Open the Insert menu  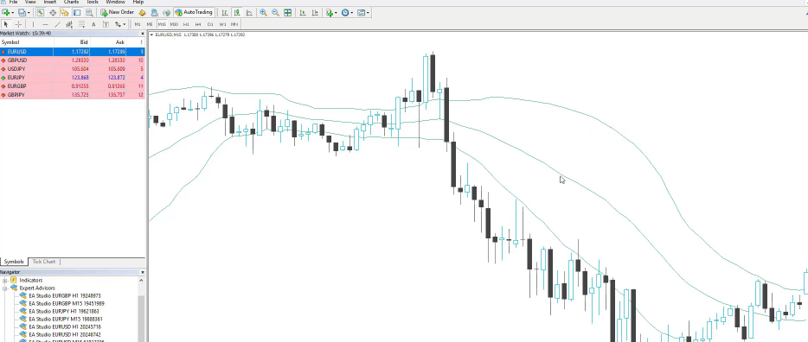pyautogui.click(x=50, y=2)
